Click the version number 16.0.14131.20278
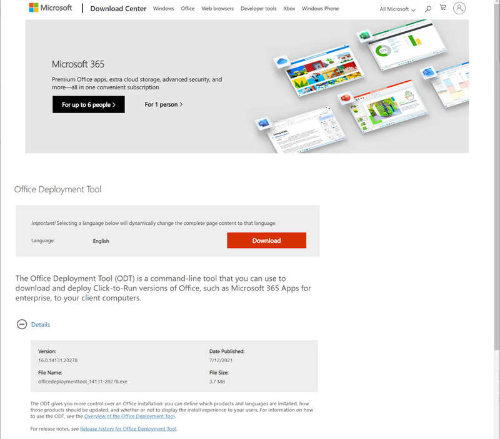The image size is (500, 439). tap(57, 360)
